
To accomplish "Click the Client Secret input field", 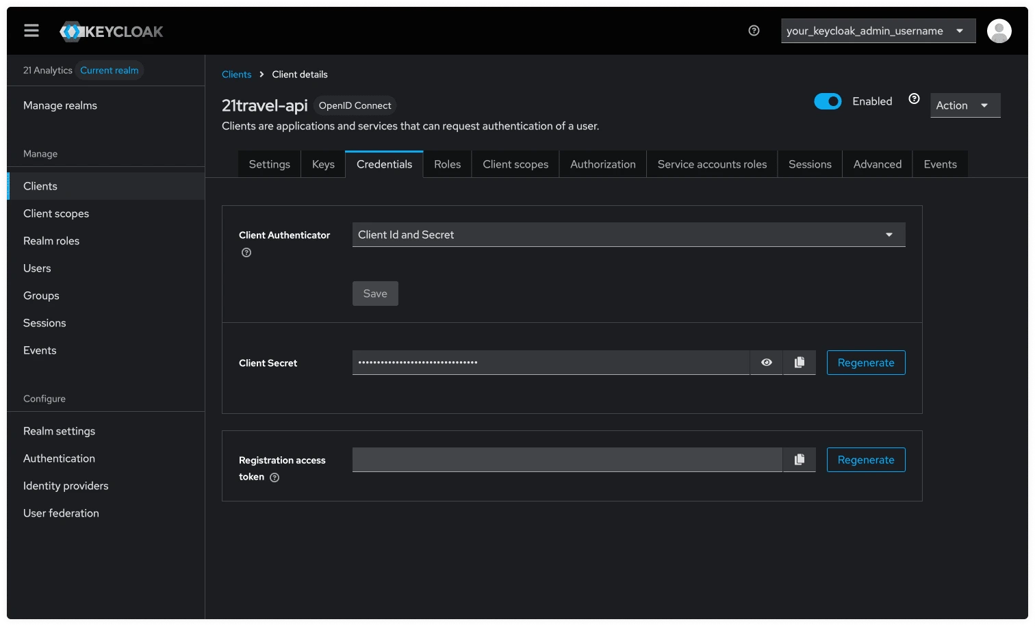I will click(x=550, y=363).
